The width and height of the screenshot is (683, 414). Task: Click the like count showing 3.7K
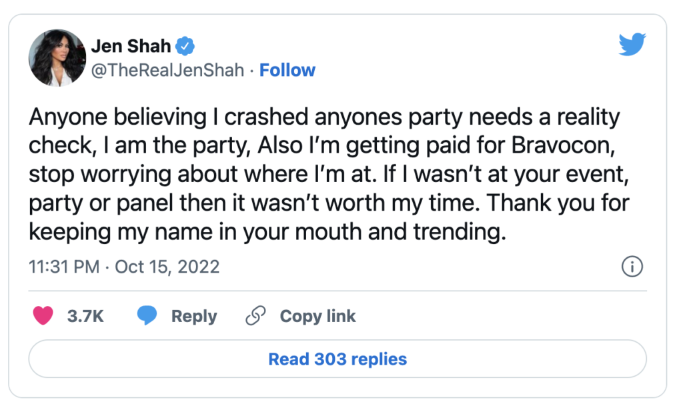(87, 315)
